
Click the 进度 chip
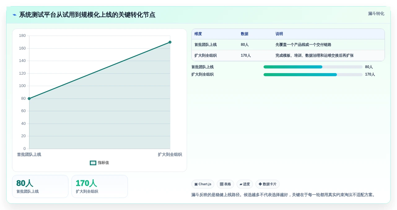coord(245,184)
